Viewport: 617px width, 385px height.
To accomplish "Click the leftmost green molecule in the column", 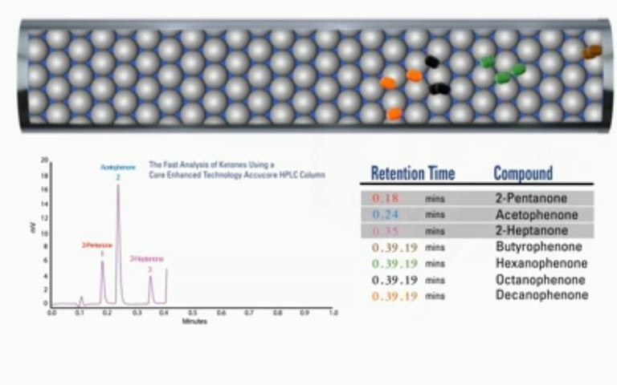I will point(487,62).
